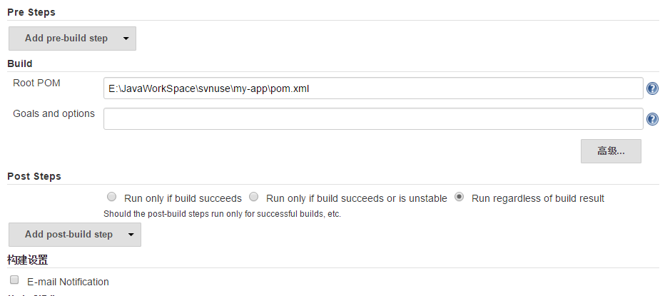The image size is (665, 296).
Task: Click the Pre Steps section heading
Action: pyautogui.click(x=31, y=12)
